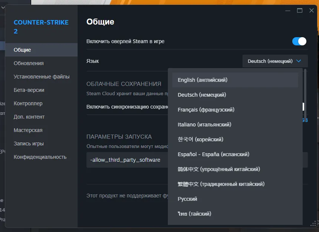The height and width of the screenshot is (232, 319).
Task: Click the dropdown chevron beside Deutsch (немецкий)
Action: click(299, 61)
